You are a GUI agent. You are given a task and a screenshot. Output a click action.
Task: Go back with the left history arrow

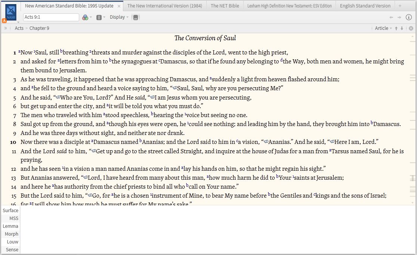tap(391, 17)
